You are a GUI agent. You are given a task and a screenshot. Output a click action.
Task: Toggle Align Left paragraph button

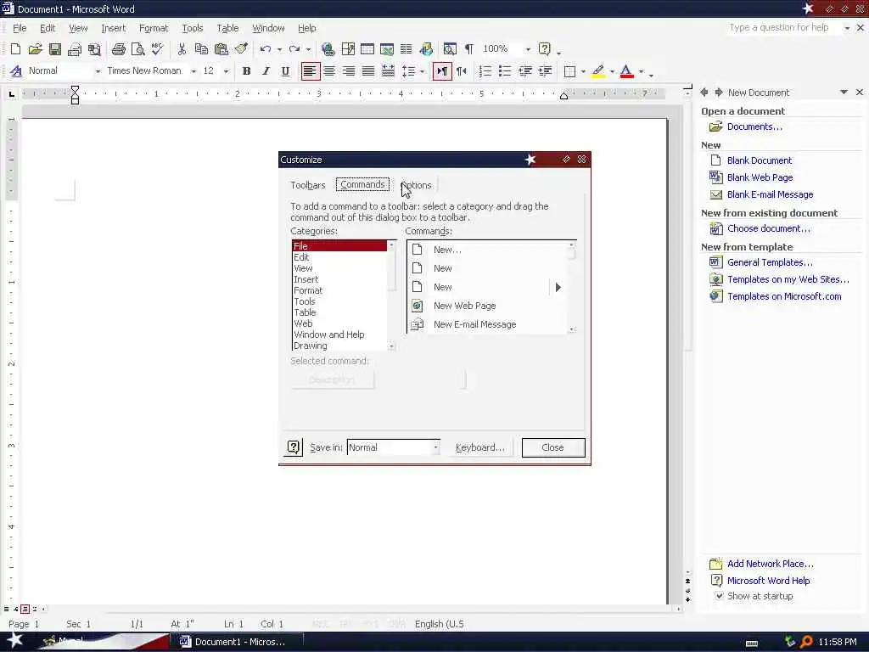311,71
